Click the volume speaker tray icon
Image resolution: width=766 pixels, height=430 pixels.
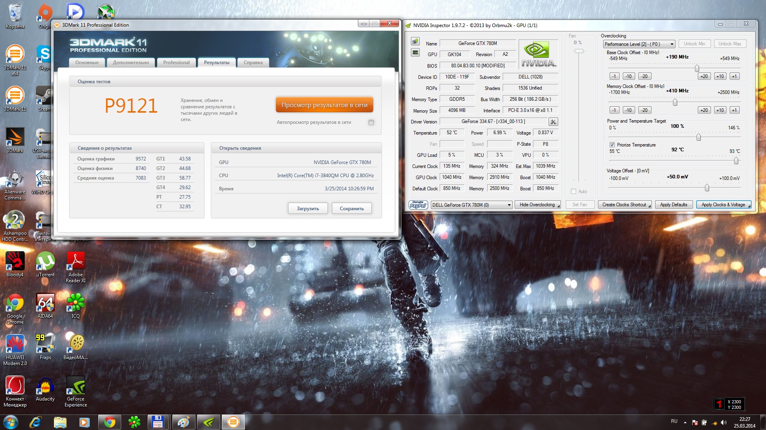pos(724,422)
